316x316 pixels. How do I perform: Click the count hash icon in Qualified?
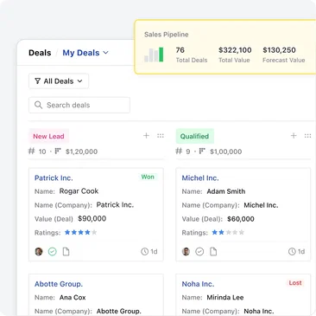[179, 152]
